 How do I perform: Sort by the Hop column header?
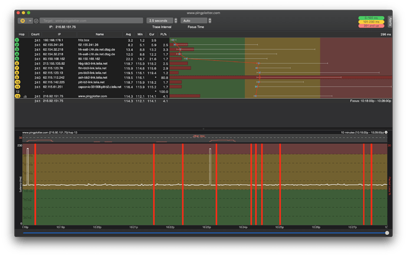click(x=22, y=34)
